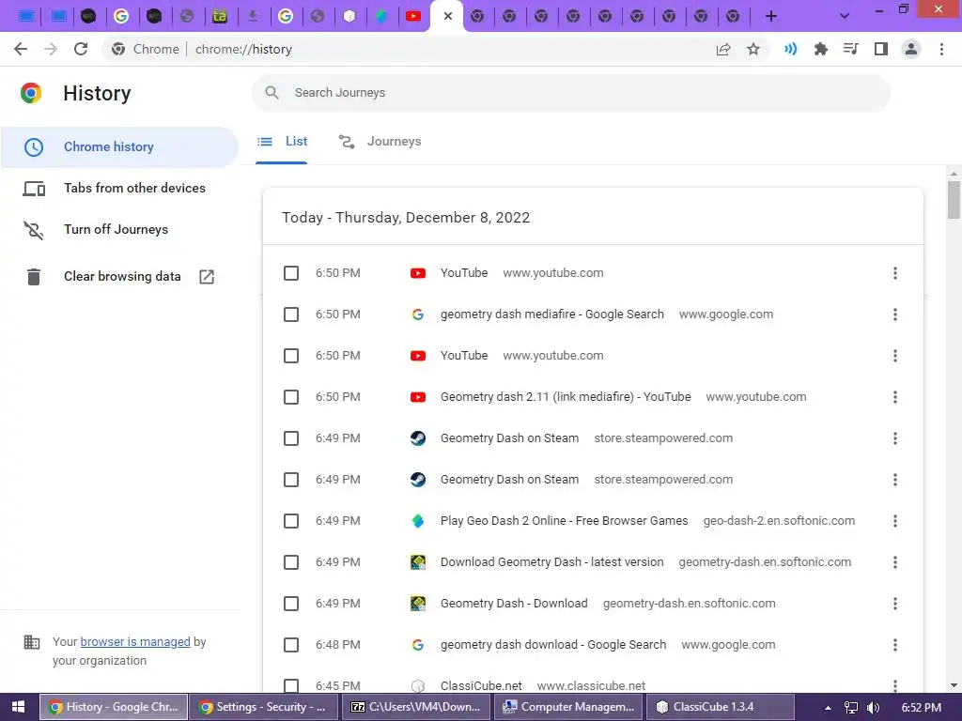Open Play Geo Dash 2 Online history link
Viewport: 962px width, 721px height.
[565, 521]
